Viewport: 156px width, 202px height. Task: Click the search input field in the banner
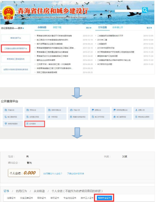(128, 11)
